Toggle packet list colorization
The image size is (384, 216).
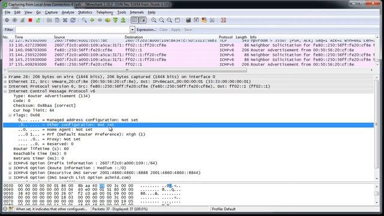[134, 20]
